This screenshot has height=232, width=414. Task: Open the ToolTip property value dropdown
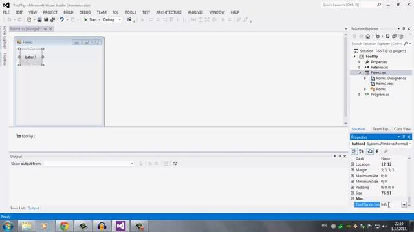coord(404,204)
